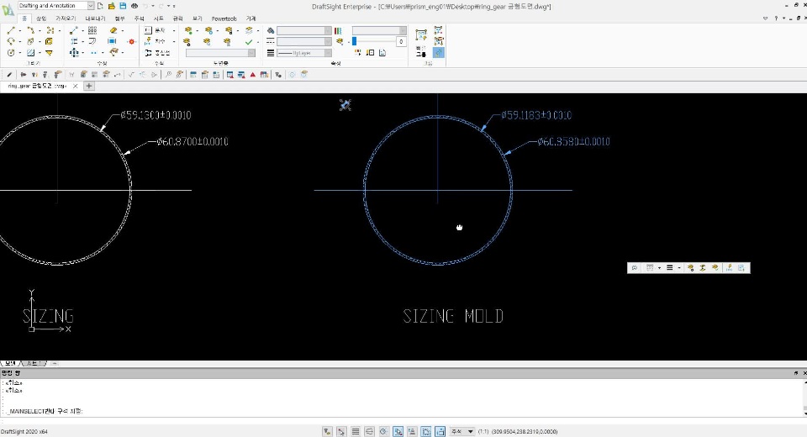Click the Print icon in quick access toolbar

click(x=134, y=6)
